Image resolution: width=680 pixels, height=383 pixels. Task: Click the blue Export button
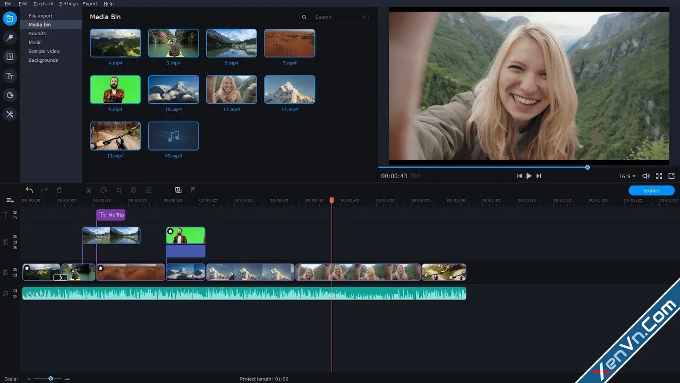pos(651,190)
